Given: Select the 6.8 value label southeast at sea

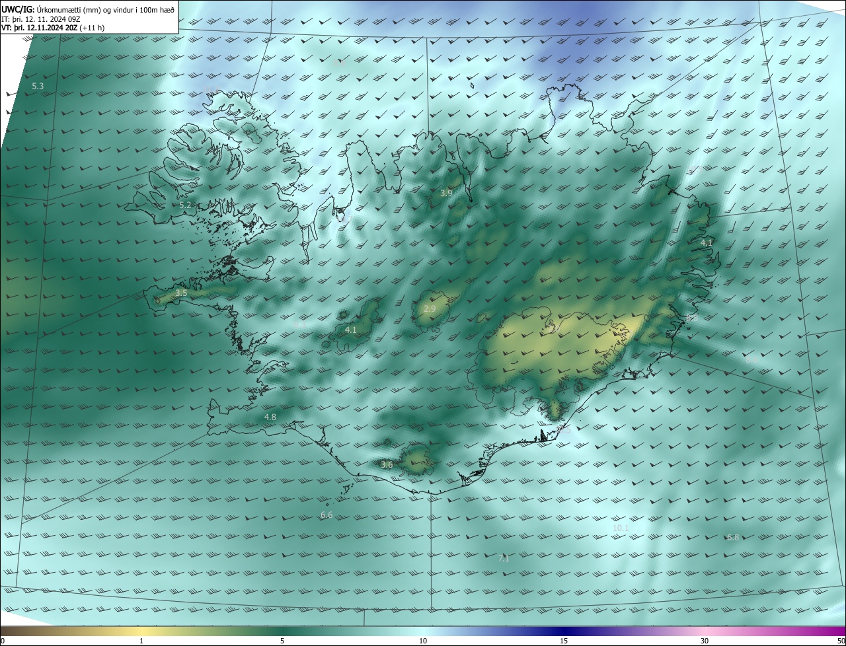Looking at the screenshot, I should [732, 537].
